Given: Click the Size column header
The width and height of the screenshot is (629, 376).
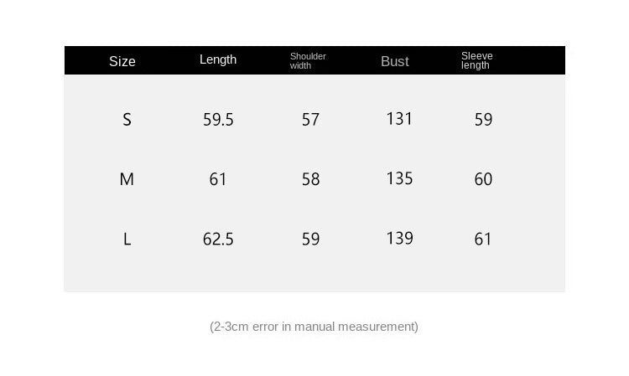Looking at the screenshot, I should (122, 61).
